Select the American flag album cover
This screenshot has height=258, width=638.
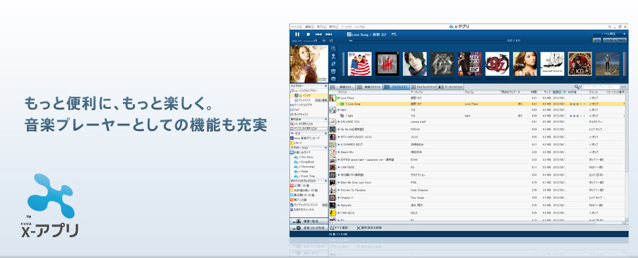point(360,63)
